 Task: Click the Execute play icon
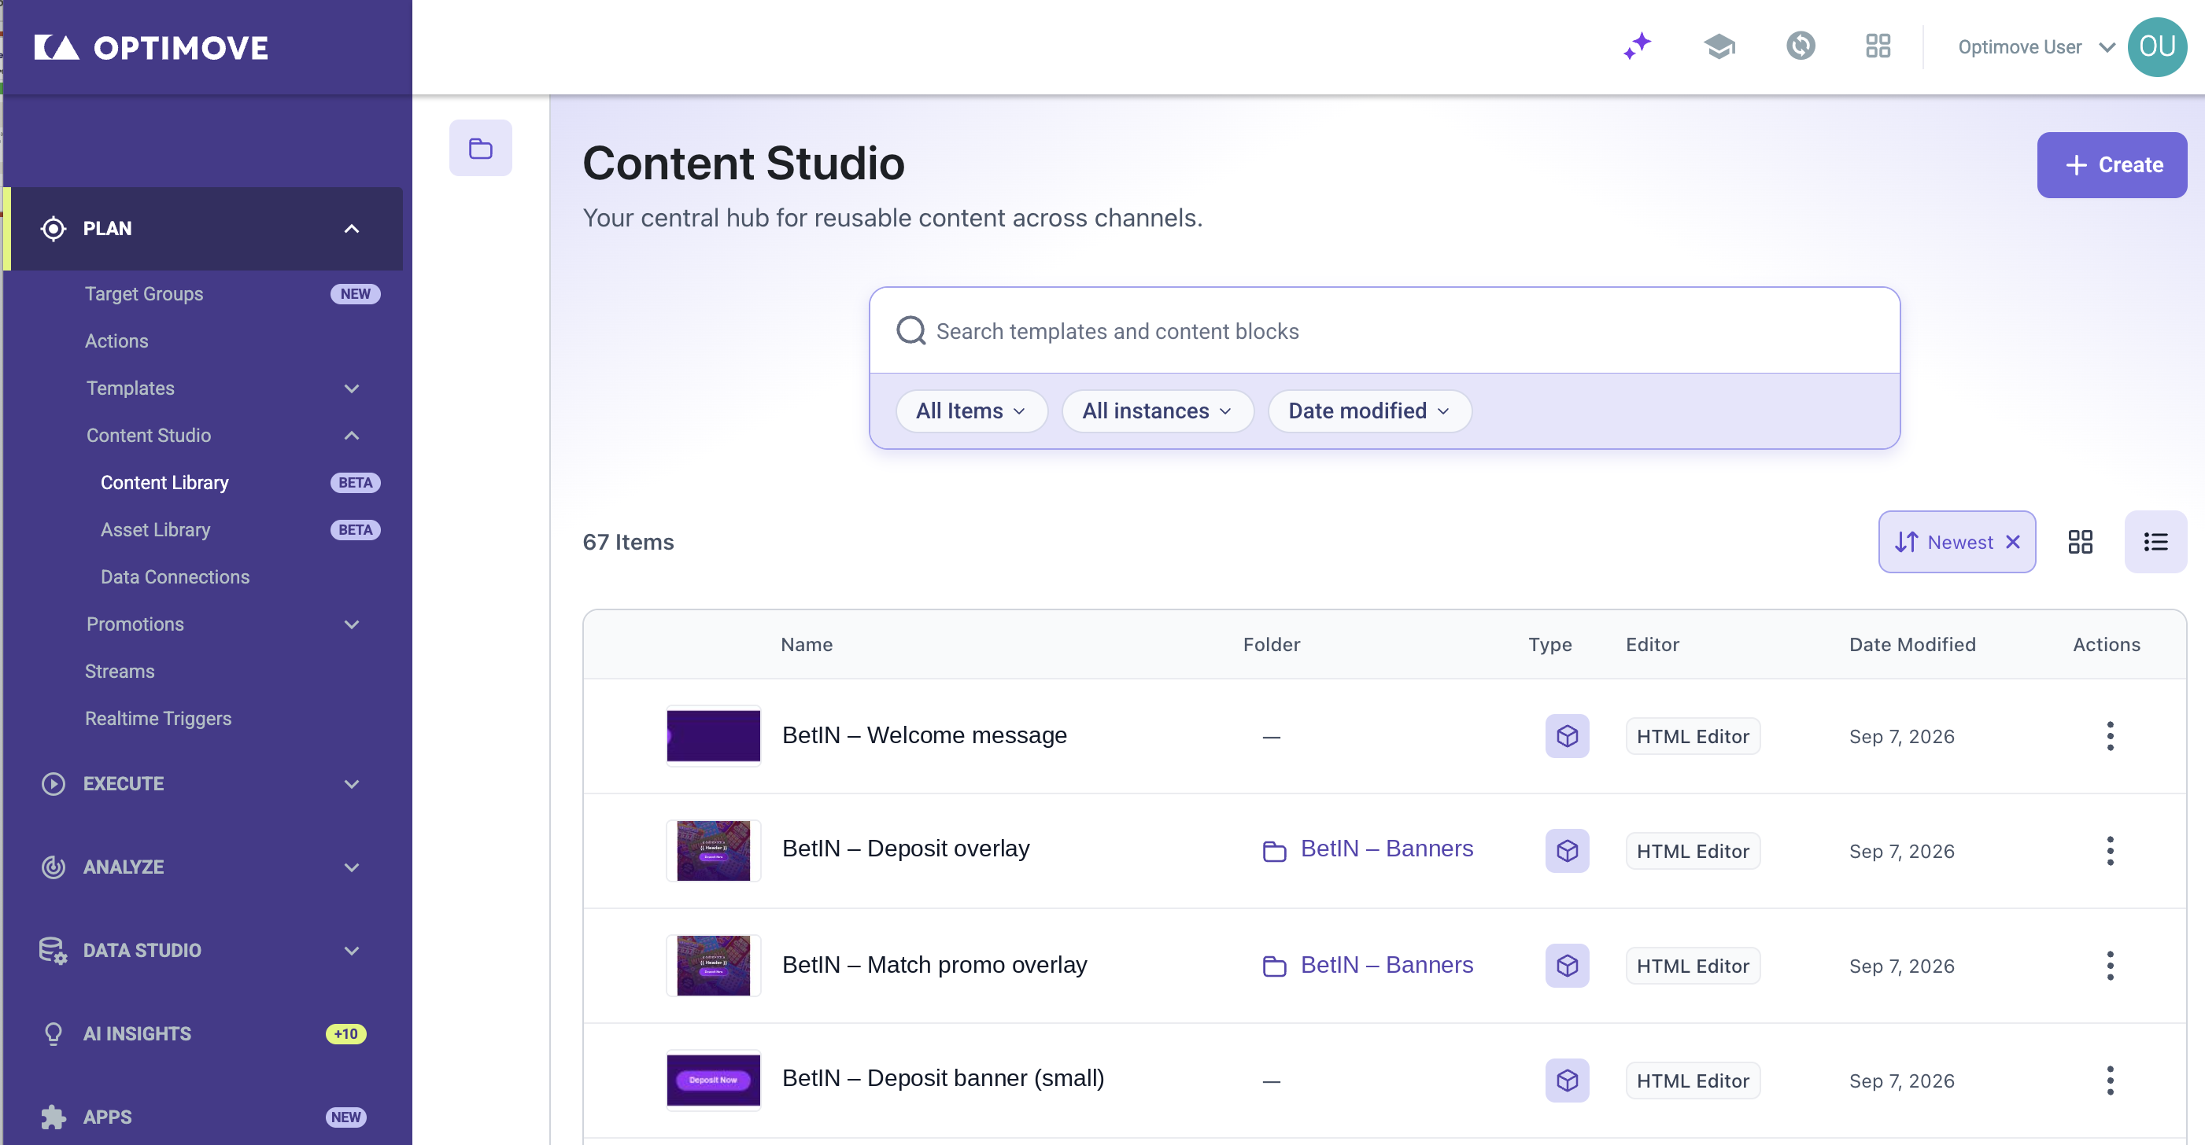click(x=53, y=783)
